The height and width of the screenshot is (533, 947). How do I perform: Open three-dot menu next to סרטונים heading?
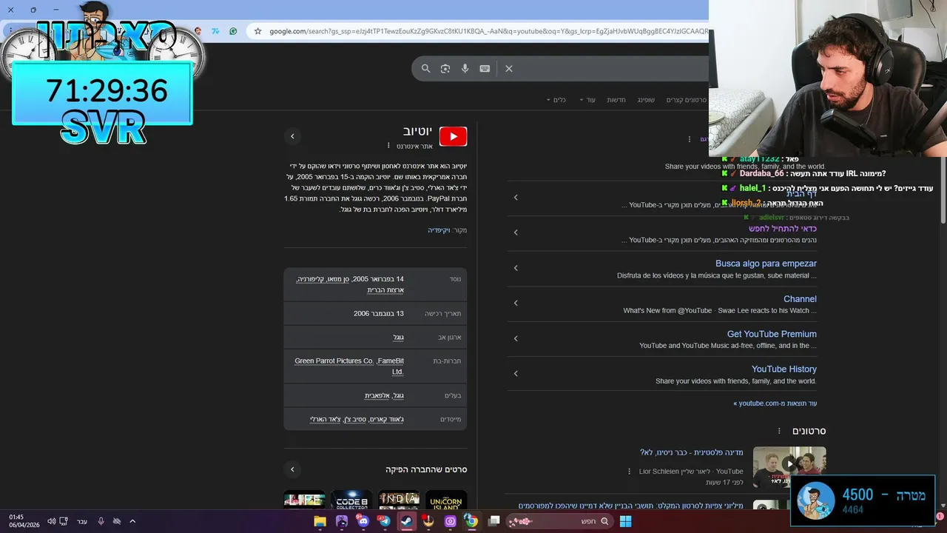coord(779,431)
